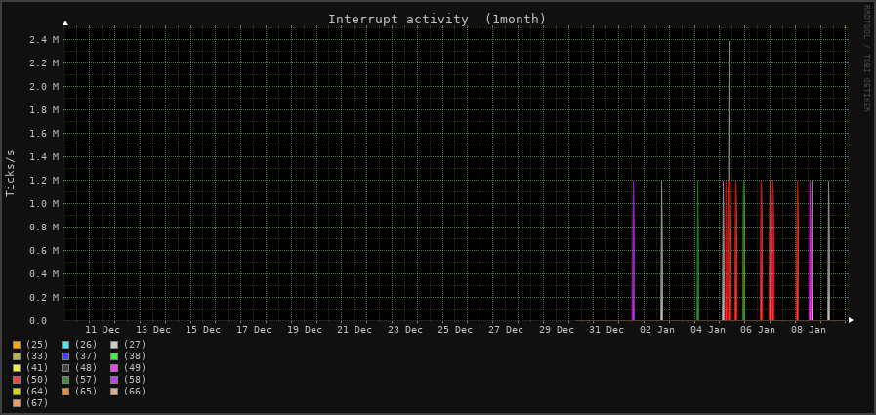Click the 19 Dec date label
The width and height of the screenshot is (876, 415).
click(x=304, y=330)
